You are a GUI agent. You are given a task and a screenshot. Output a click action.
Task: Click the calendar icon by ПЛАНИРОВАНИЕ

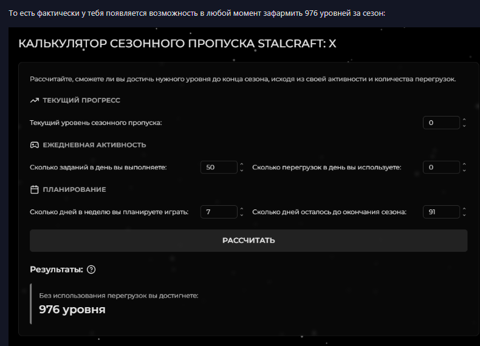click(35, 189)
